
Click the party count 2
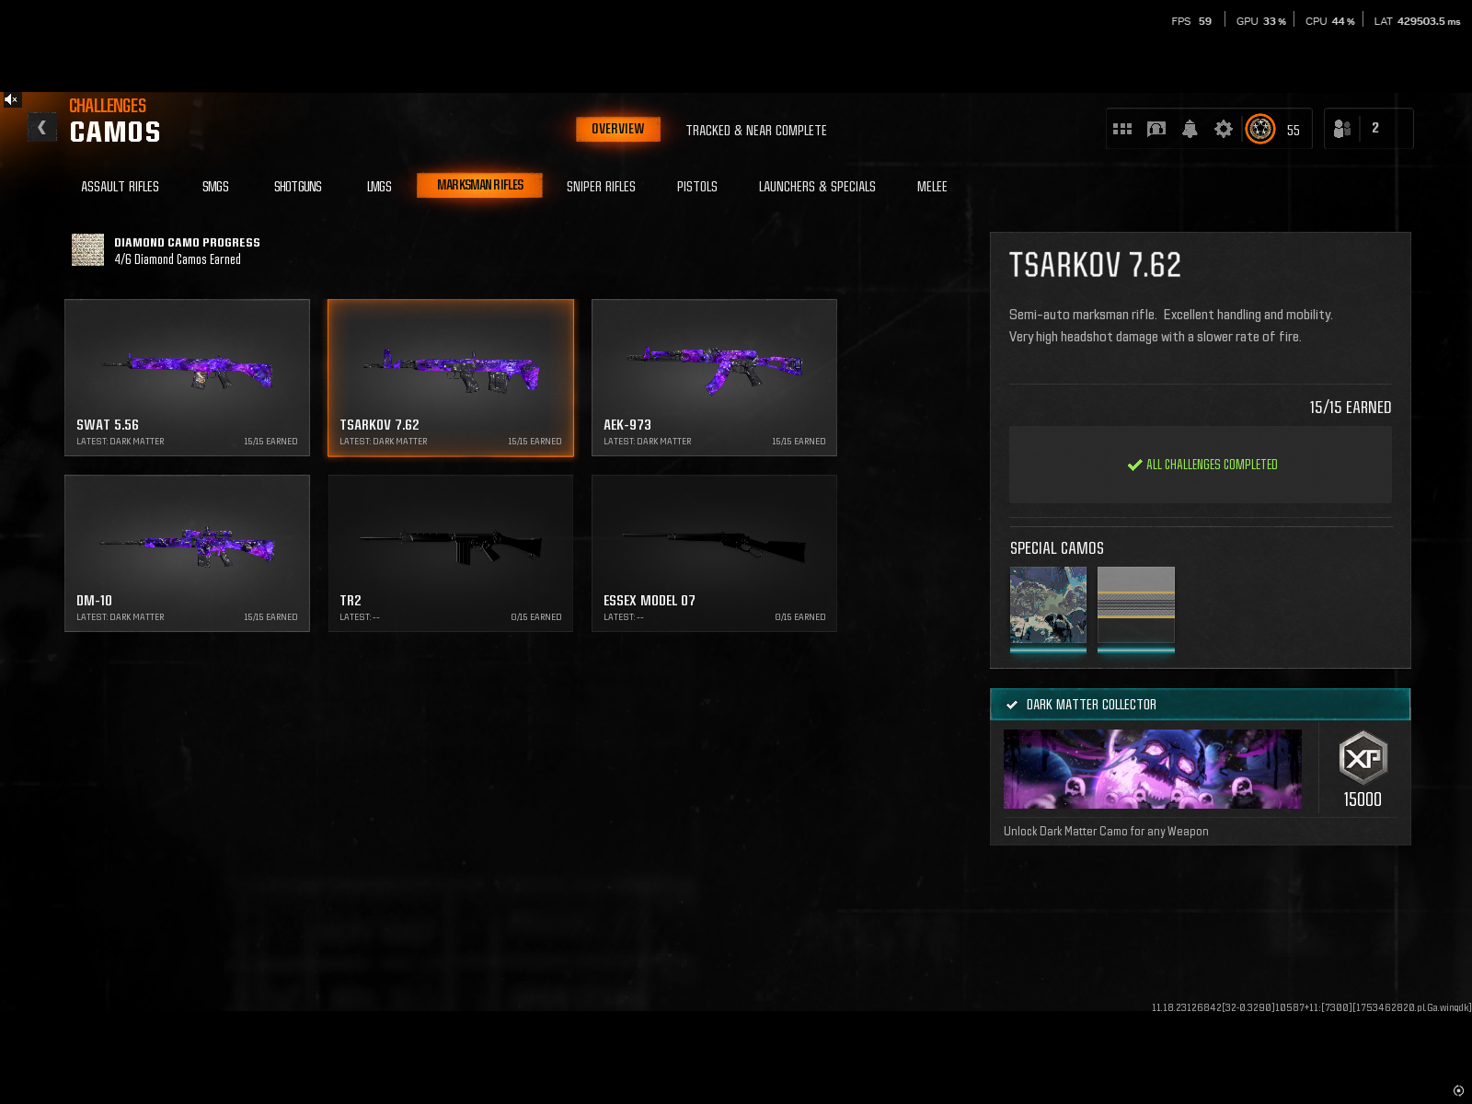tap(1375, 128)
